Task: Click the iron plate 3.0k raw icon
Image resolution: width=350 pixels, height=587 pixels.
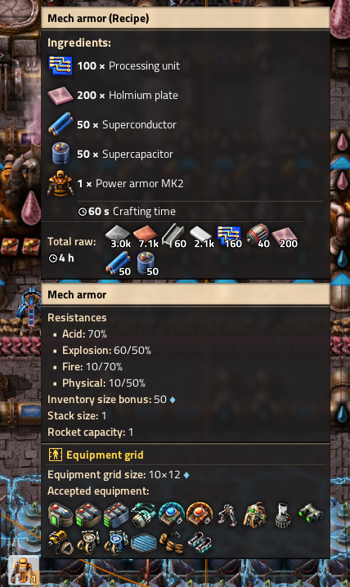Action: click(118, 236)
